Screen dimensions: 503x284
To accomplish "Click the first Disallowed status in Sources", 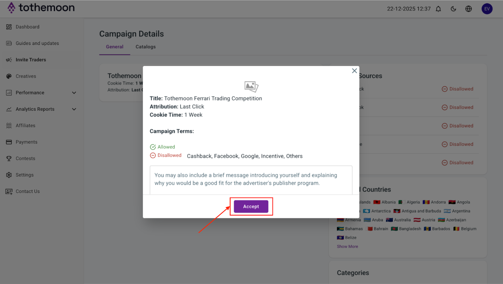I will click(x=457, y=89).
